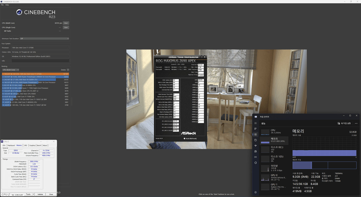Click CAS# Latency (tCL) field in Timing Configurator
The width and height of the screenshot is (361, 197).
point(176,80)
